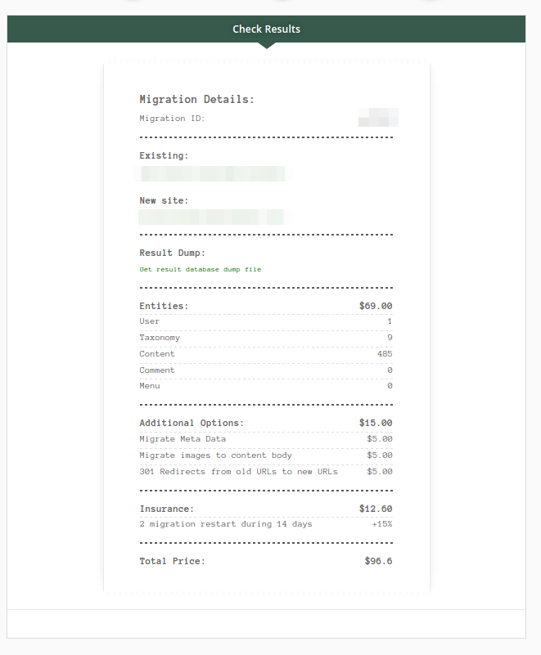Click the Insurance $12.60 amount
Image resolution: width=541 pixels, height=655 pixels.
[x=376, y=509]
